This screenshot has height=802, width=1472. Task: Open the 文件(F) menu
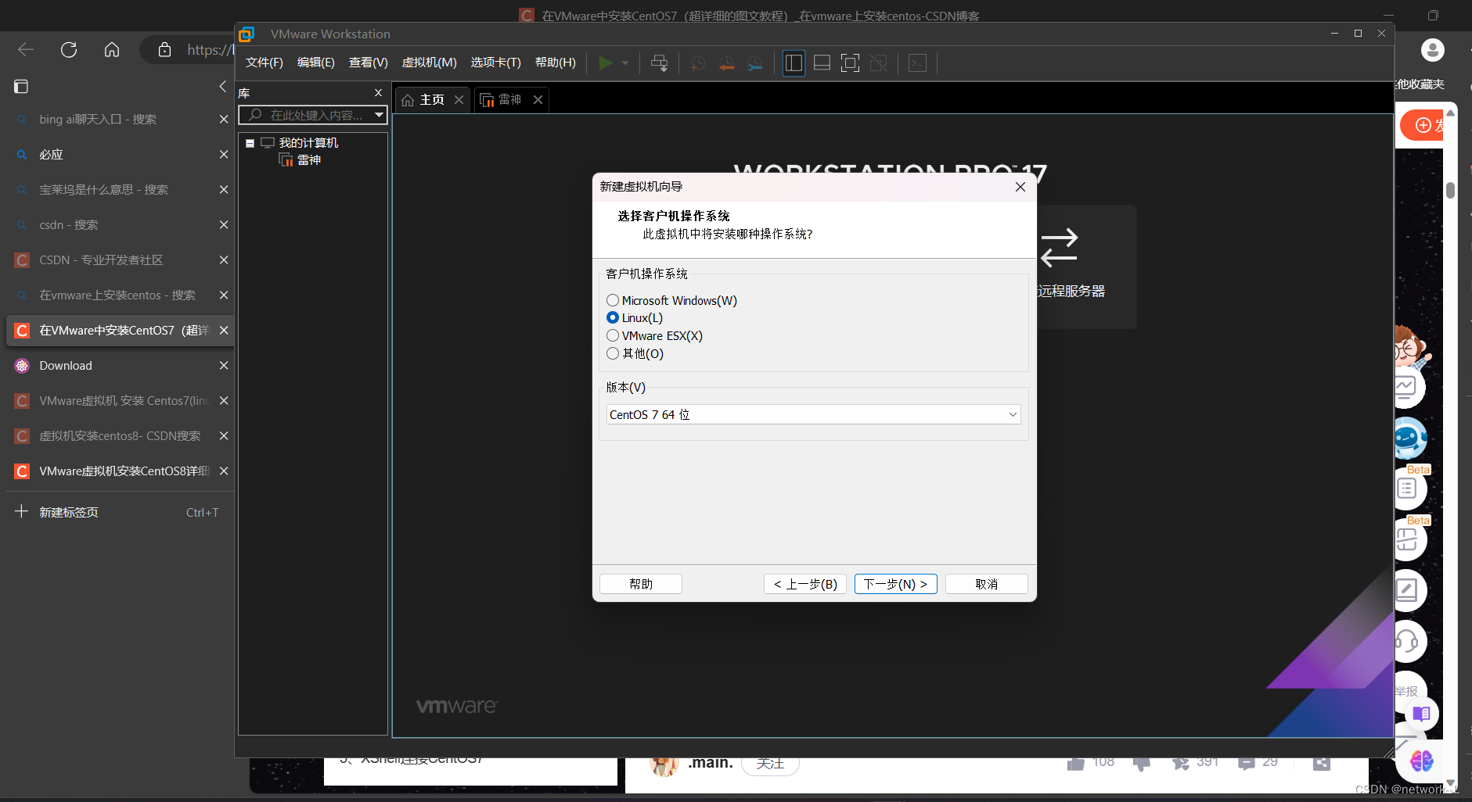(x=265, y=63)
